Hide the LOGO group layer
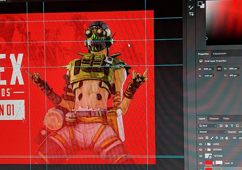 (x=200, y=144)
